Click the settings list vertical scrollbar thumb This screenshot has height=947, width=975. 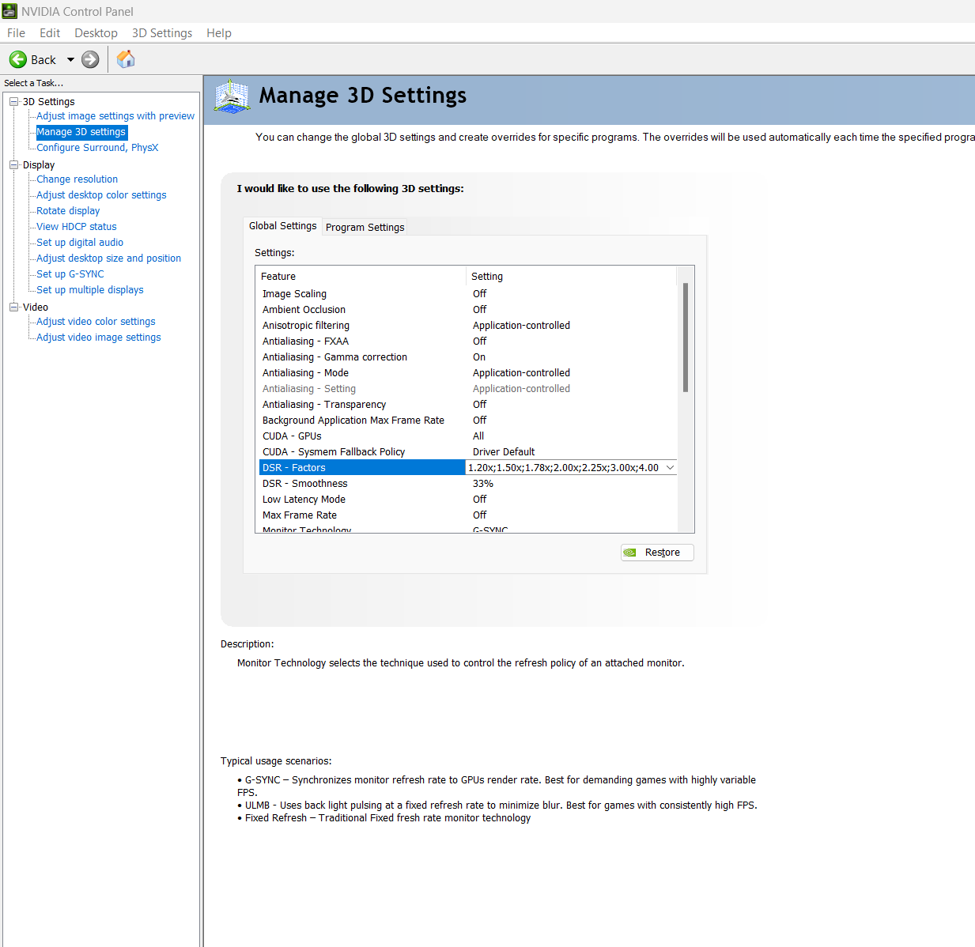[x=686, y=338]
